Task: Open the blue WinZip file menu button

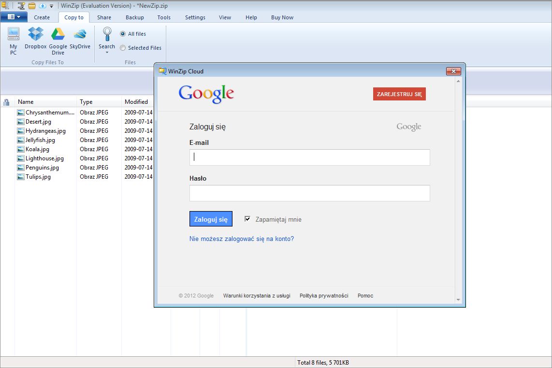Action: tap(14, 17)
